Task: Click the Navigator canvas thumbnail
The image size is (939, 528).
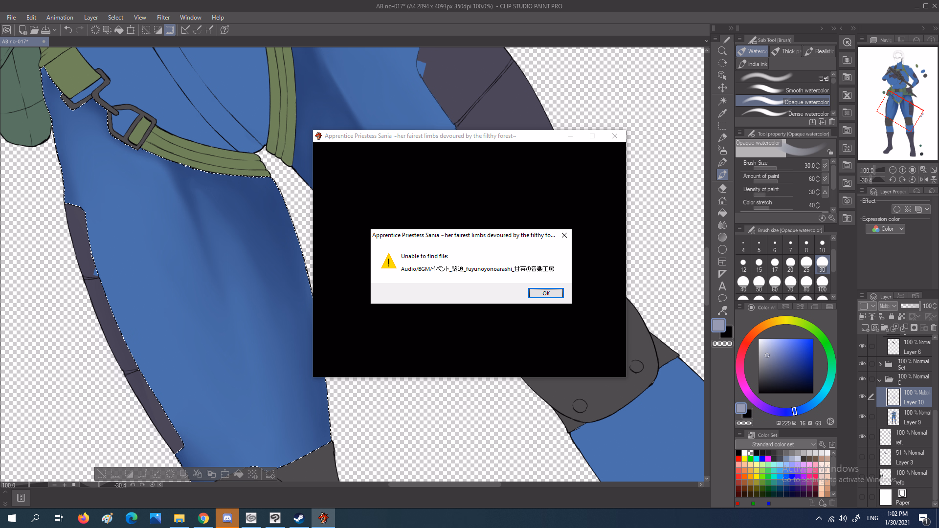Action: tap(897, 104)
